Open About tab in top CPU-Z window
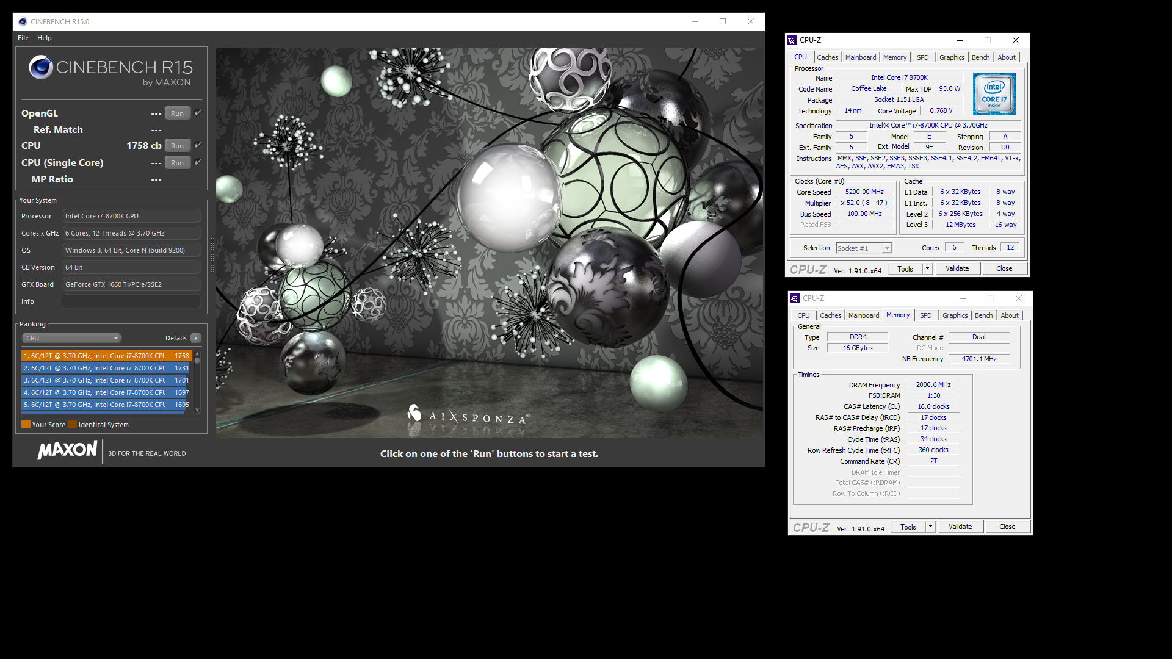This screenshot has height=659, width=1172. (1007, 57)
